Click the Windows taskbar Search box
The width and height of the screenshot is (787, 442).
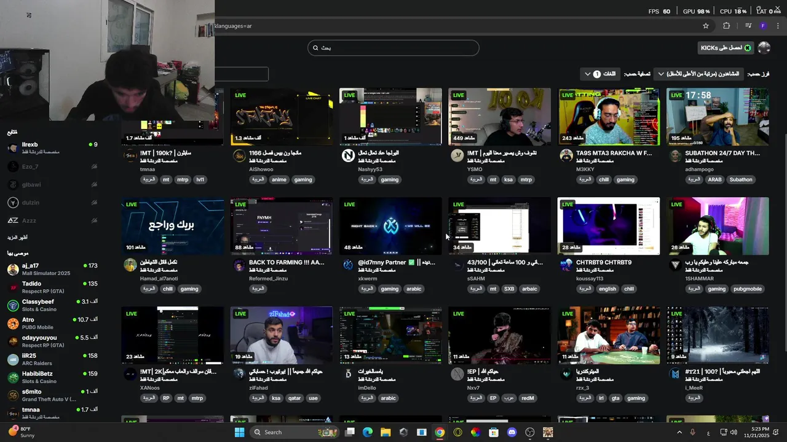[296, 432]
